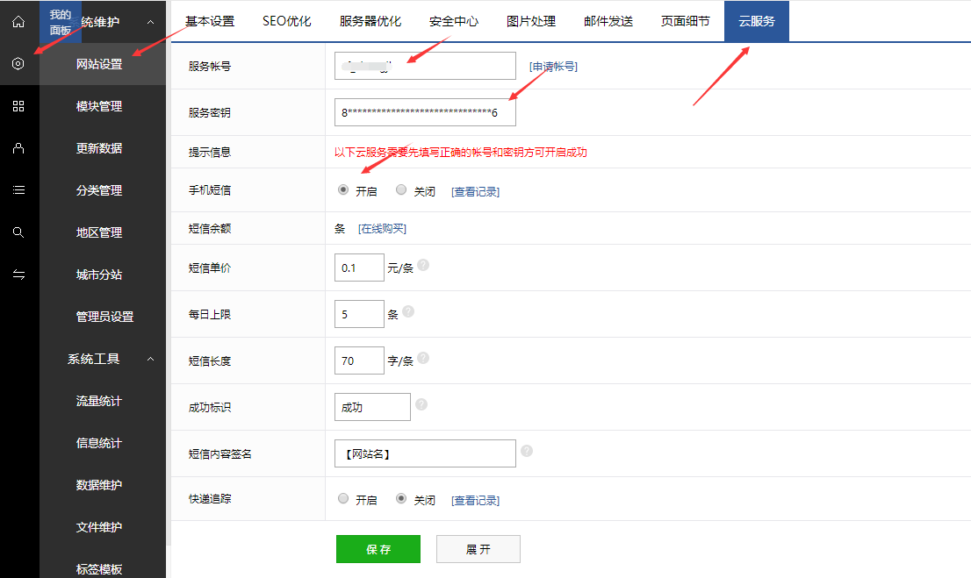
Task: Open the user/member icon in left rail
Action: tap(18, 148)
